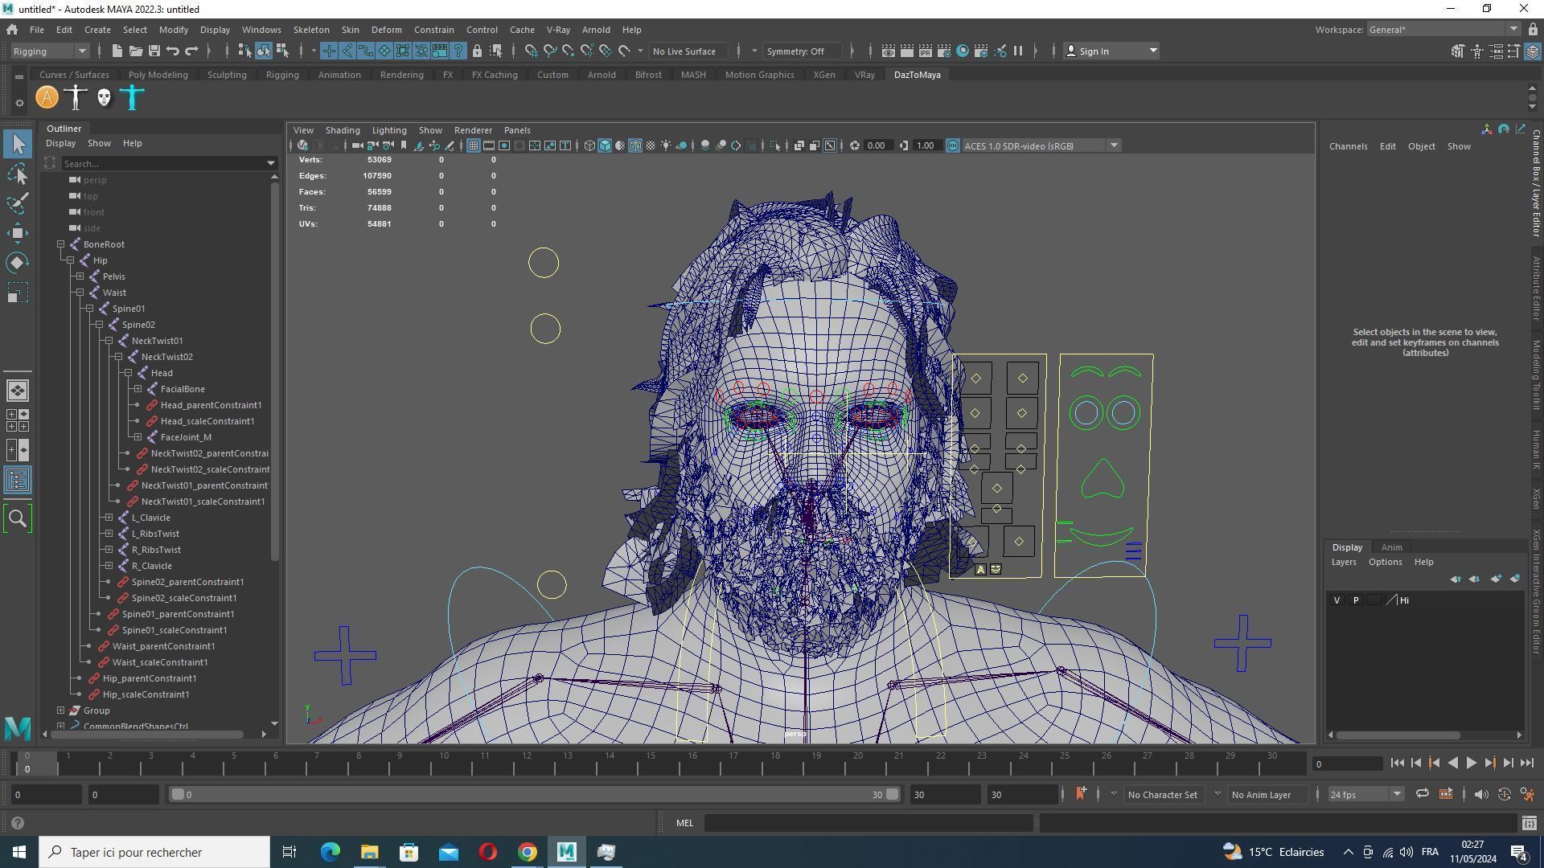Select the Rotate tool in toolbox
Viewport: 1544px width, 868px height.
click(x=18, y=263)
